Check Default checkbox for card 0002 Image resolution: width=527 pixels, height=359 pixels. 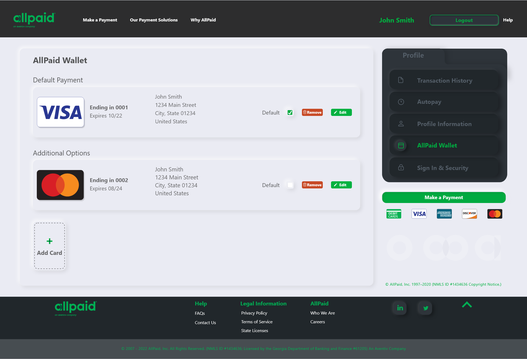click(x=290, y=185)
